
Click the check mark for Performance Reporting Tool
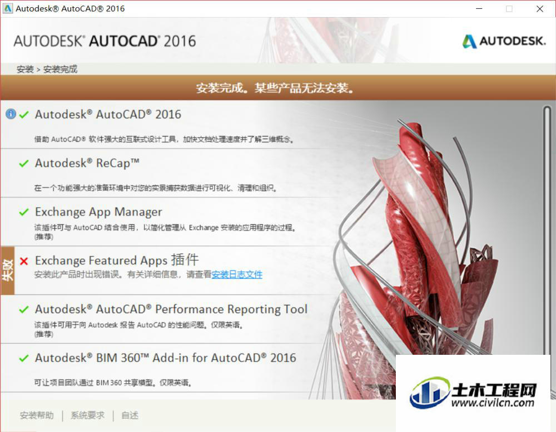(x=24, y=309)
